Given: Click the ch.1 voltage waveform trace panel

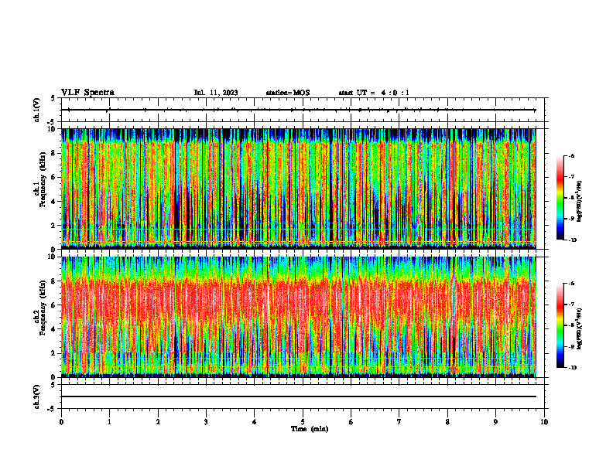Looking at the screenshot, I should 303,110.
